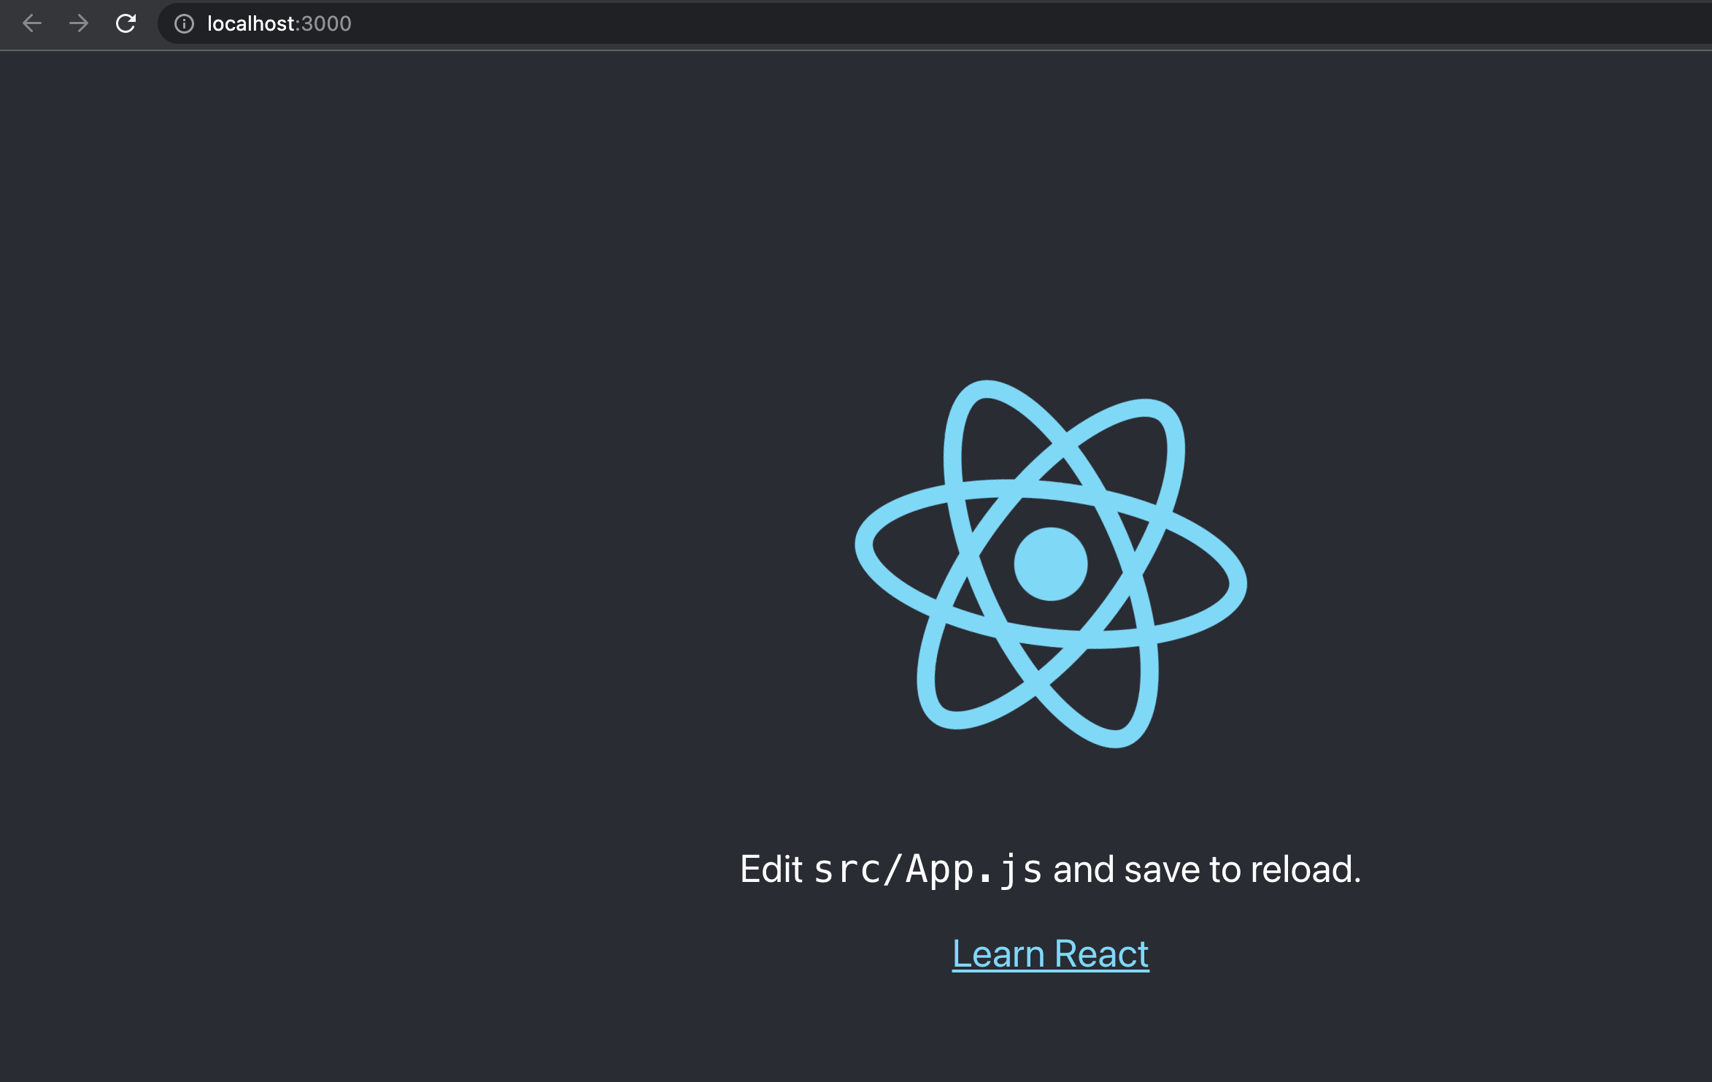
Task: Reload the localhost:3000 page
Action: click(x=126, y=24)
